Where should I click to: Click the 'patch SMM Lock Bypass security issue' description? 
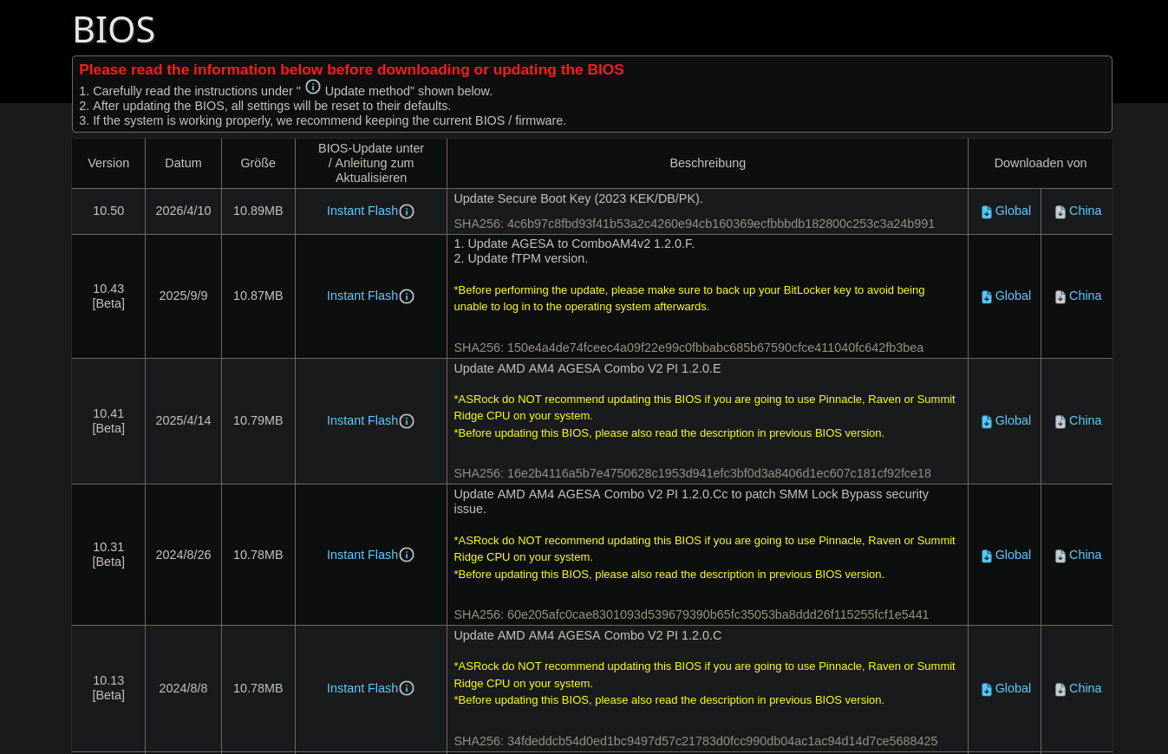coord(691,502)
